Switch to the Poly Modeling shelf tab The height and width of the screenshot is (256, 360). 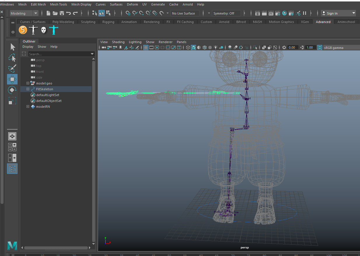(63, 22)
